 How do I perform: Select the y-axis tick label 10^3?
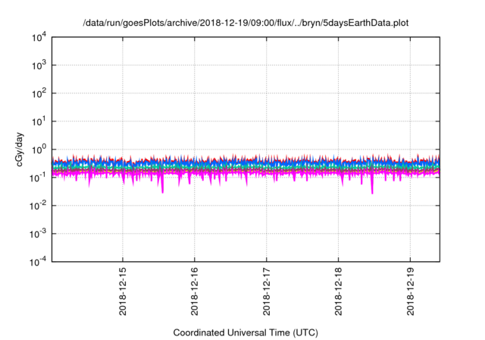click(x=39, y=65)
